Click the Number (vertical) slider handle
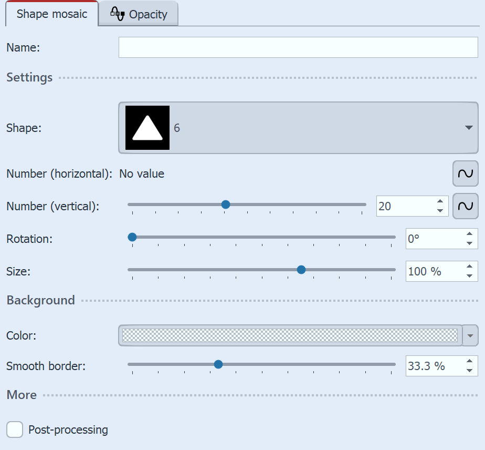Viewport: 485px width, 450px height. 226,204
